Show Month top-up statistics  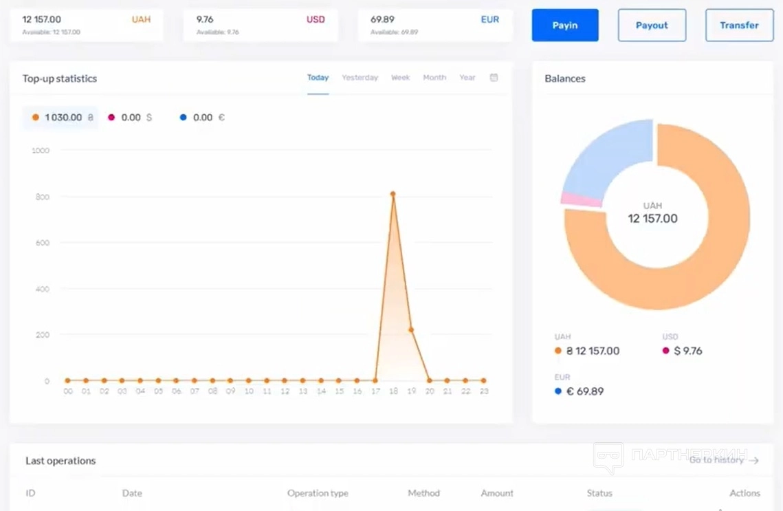(434, 78)
